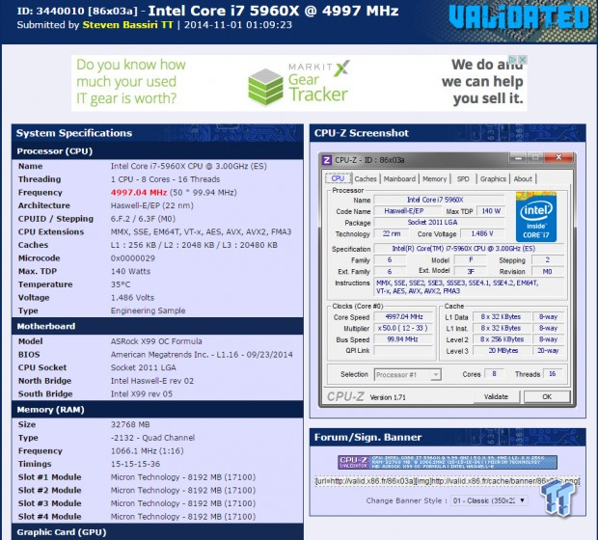Click the CPU-Z purple Z window icon
598x540 pixels.
tap(327, 160)
